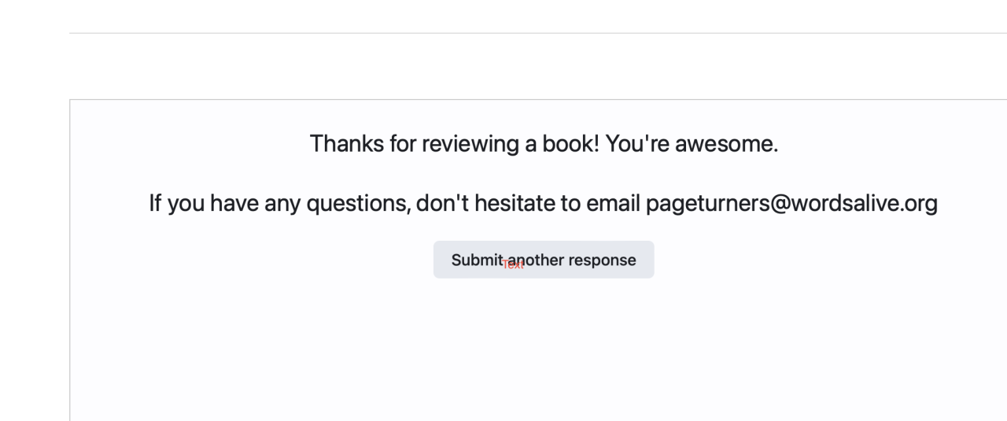Click the word "If" starting the second line

click(x=155, y=204)
